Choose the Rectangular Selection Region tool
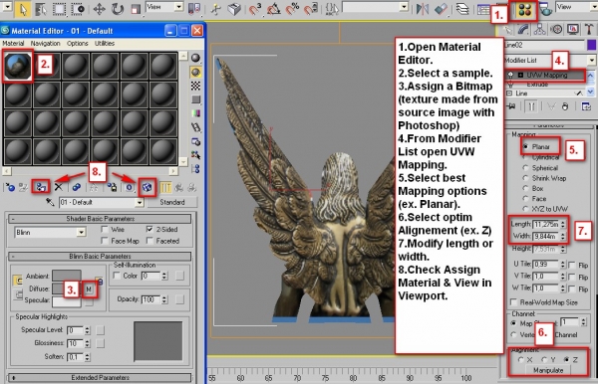 (59, 9)
